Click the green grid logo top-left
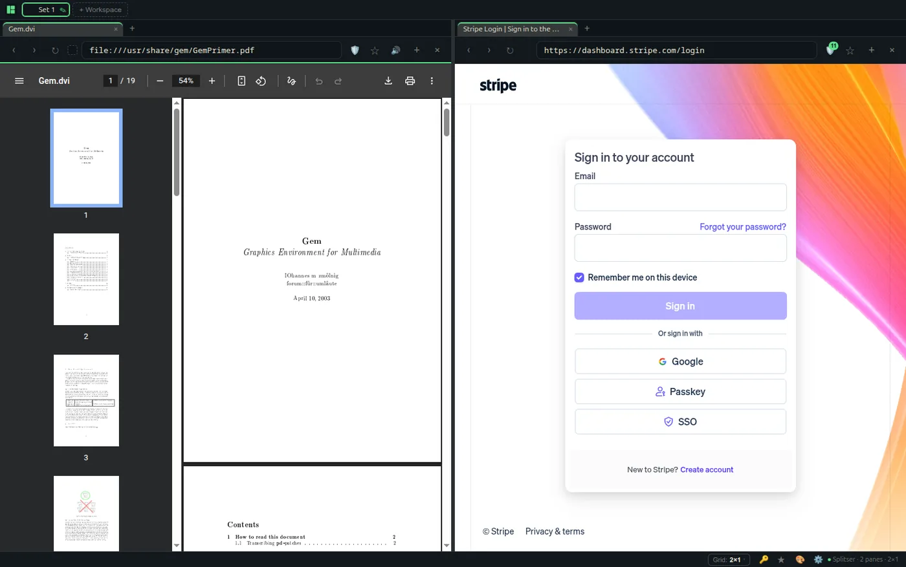 coord(10,10)
